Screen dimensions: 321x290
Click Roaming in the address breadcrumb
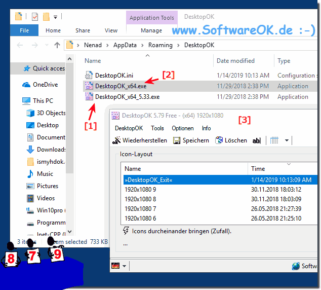[x=160, y=45]
